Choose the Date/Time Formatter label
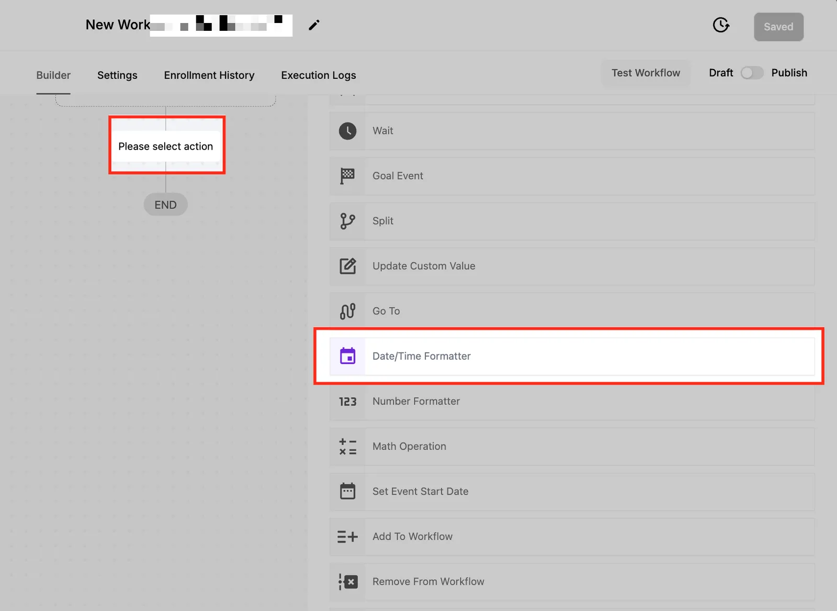Screen dimensions: 837x611 coord(422,356)
